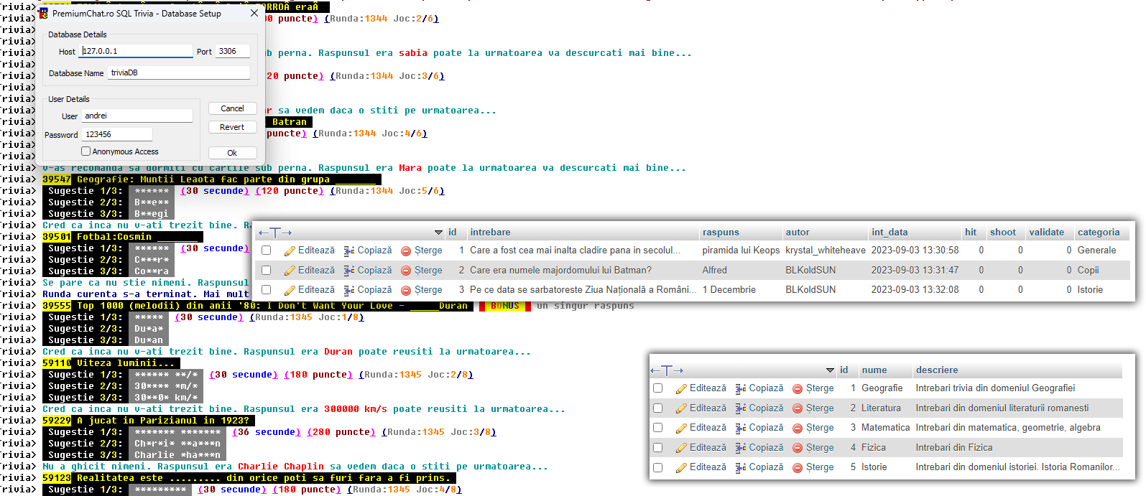Viewport: 1146px width, 496px height.
Task: Open sort dropdown arrow in categories table header
Action: (831, 370)
